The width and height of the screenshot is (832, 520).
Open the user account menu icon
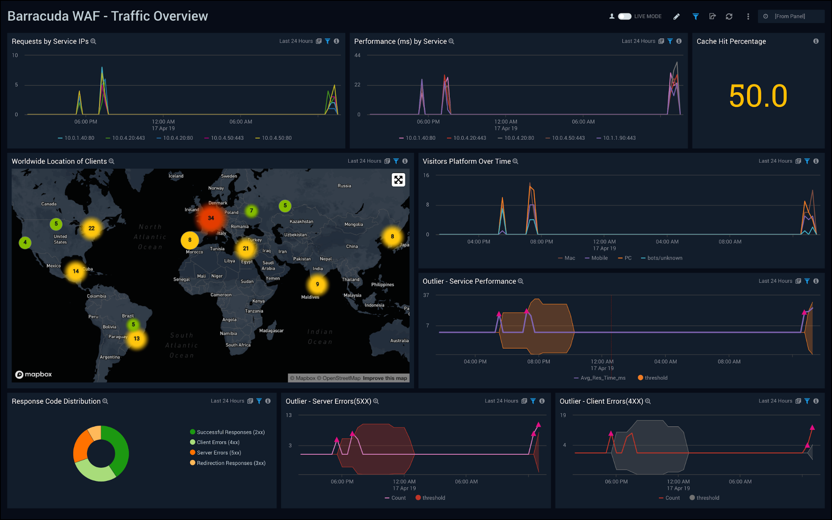click(611, 16)
